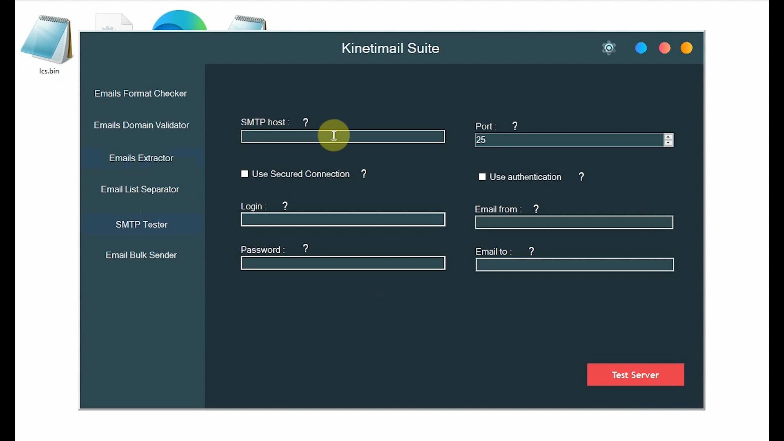Click the Email to help icon
Image resolution: width=784 pixels, height=441 pixels.
(531, 251)
